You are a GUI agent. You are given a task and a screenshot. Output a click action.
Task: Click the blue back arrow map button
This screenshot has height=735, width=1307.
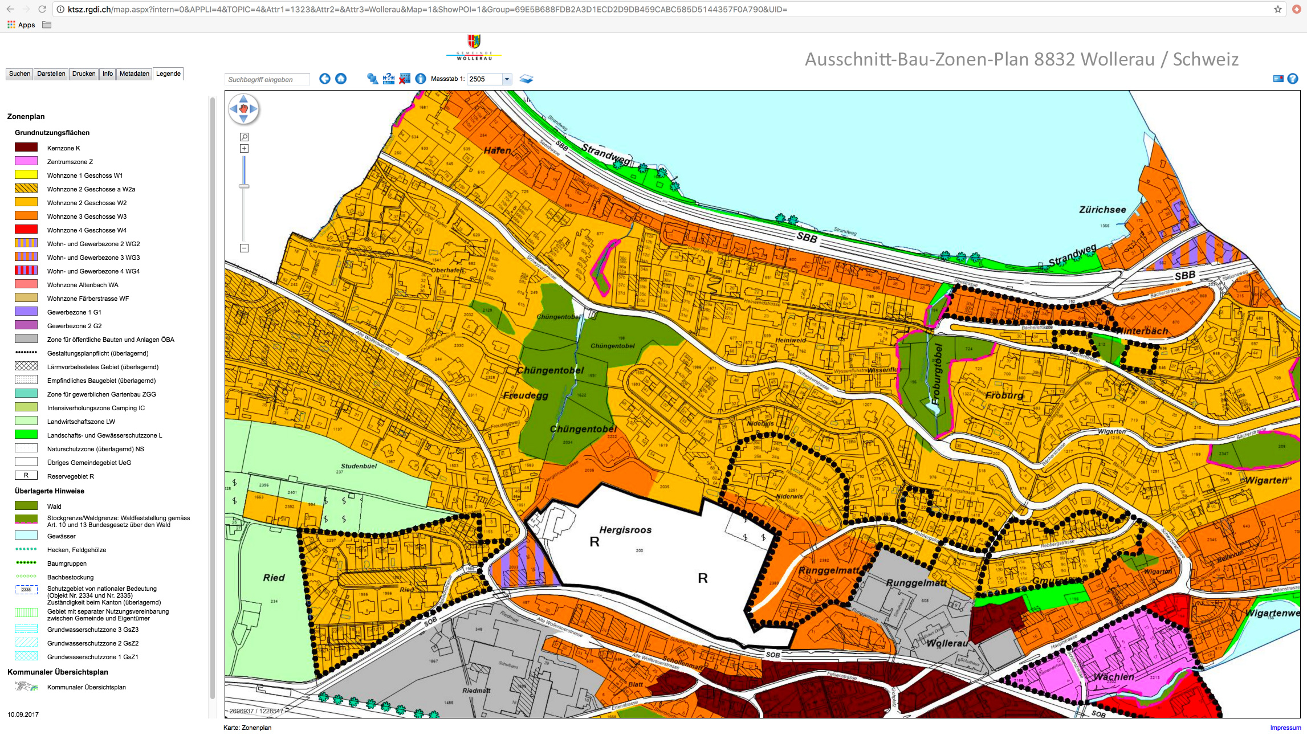coord(324,79)
